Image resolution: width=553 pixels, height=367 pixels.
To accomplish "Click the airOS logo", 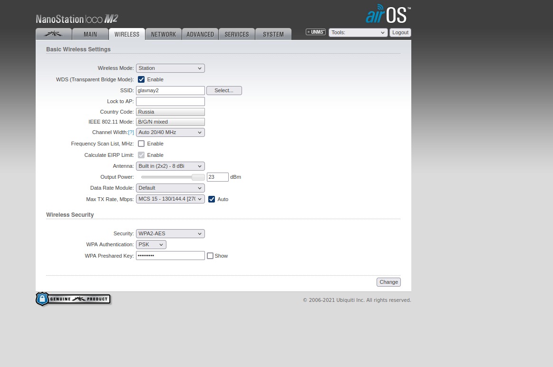I will coord(388,14).
